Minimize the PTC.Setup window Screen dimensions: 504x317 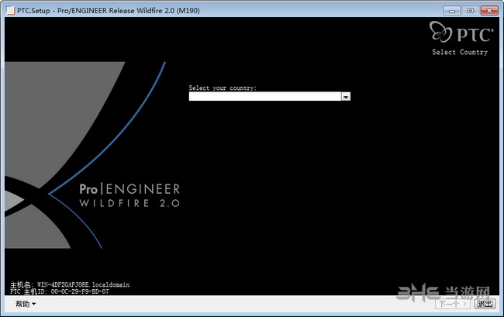pyautogui.click(x=451, y=11)
